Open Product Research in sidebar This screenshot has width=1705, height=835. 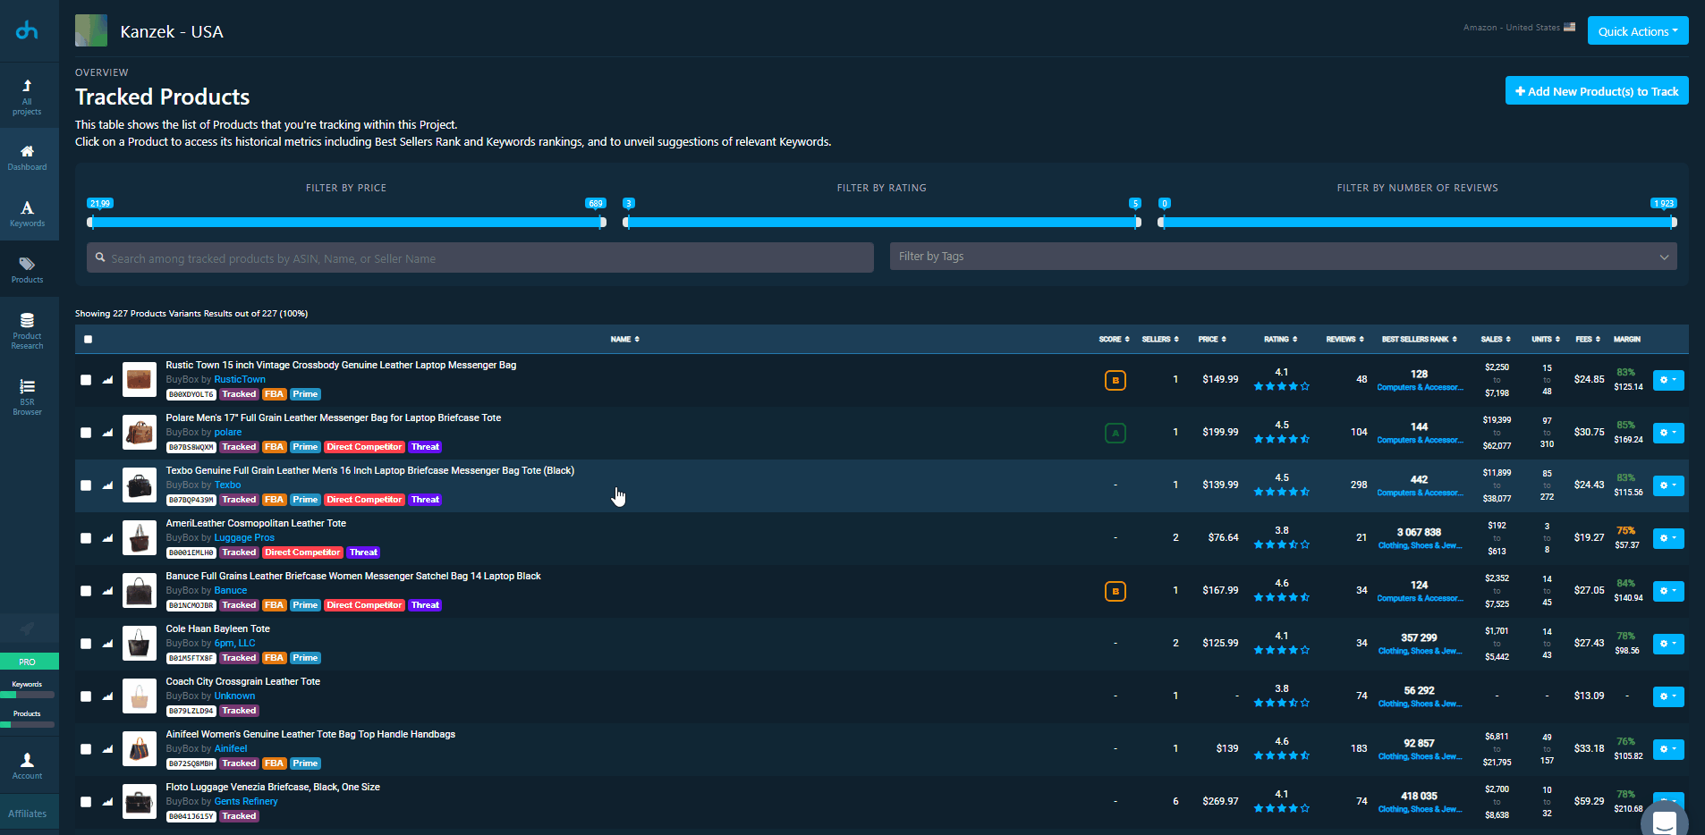(27, 330)
